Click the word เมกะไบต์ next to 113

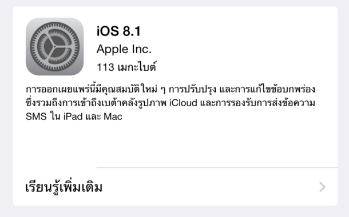137,67
